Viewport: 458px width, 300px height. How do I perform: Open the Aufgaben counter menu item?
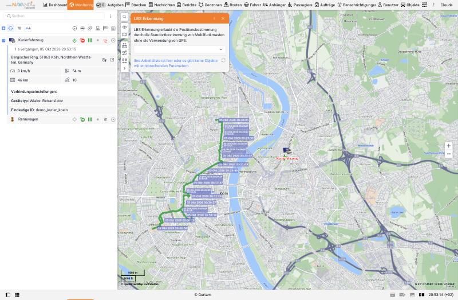[109, 5]
